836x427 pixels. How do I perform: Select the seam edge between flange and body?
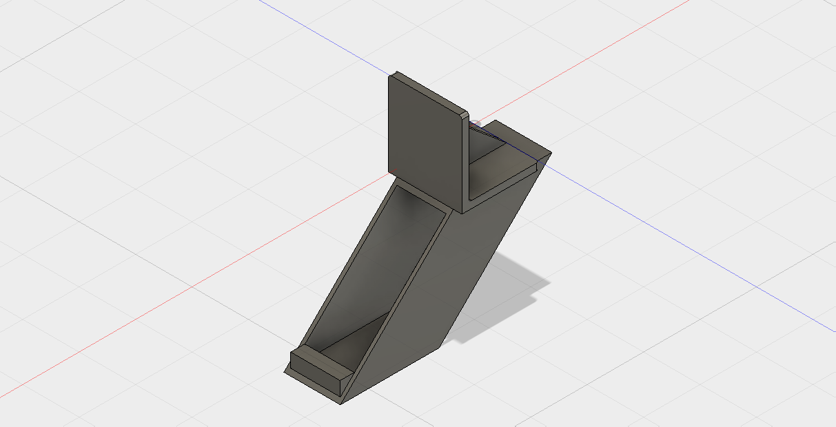pos(441,200)
